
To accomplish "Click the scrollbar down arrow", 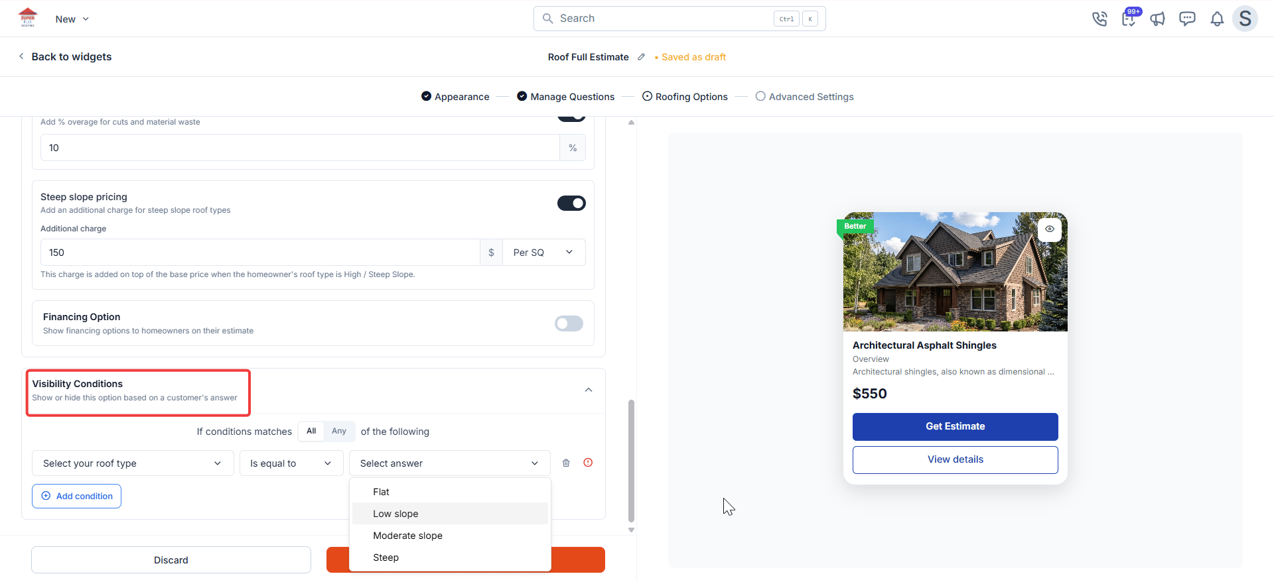I will (x=631, y=530).
